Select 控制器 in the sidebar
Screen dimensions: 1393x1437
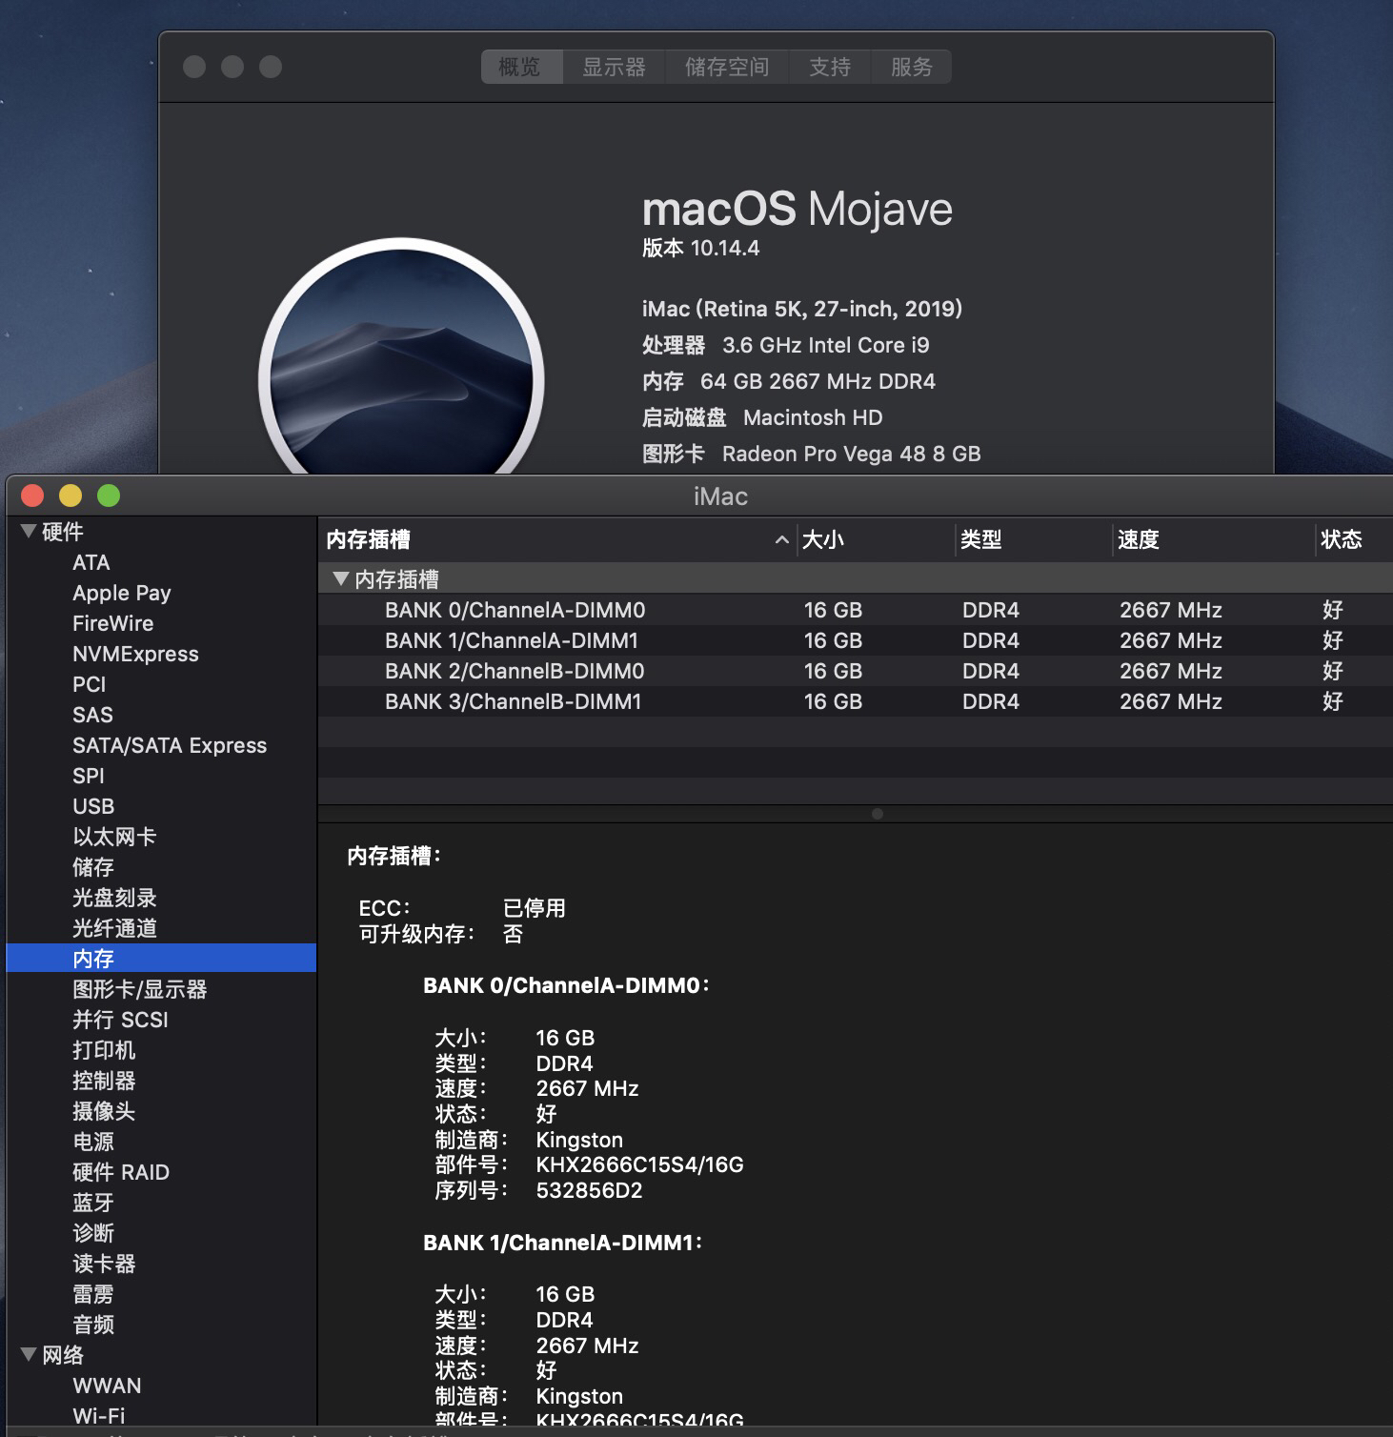point(104,1081)
